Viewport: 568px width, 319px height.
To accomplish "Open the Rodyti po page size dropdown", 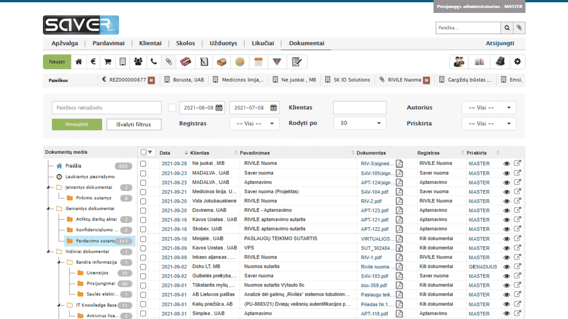I will coord(359,123).
